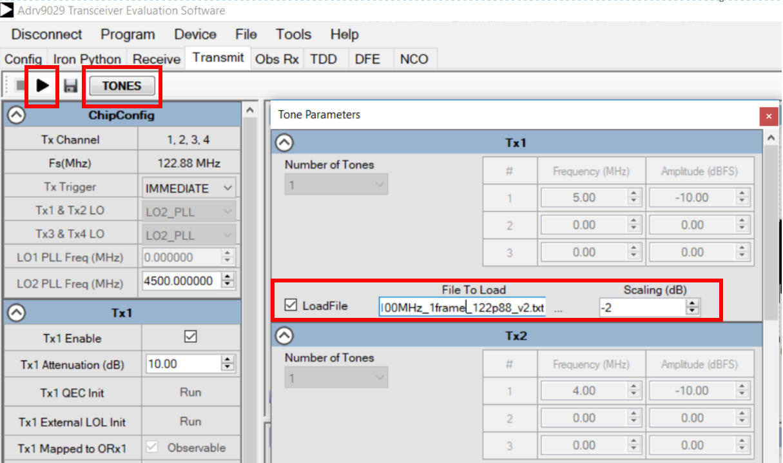This screenshot has height=463, width=783.
Task: Click left panel scrollbar up arrow
Action: tap(251, 112)
